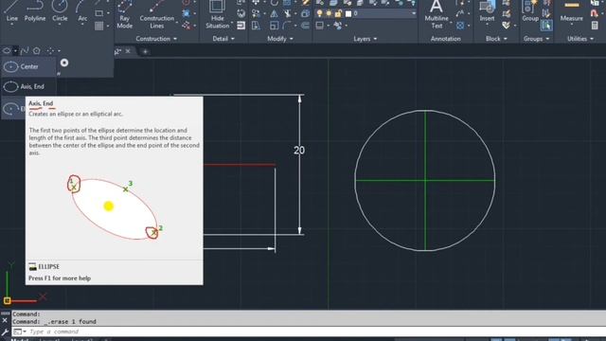Click the Insert block tool
Screen dimensions: 606x341
pyautogui.click(x=487, y=11)
